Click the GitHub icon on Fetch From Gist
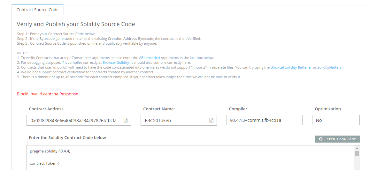 [321, 139]
